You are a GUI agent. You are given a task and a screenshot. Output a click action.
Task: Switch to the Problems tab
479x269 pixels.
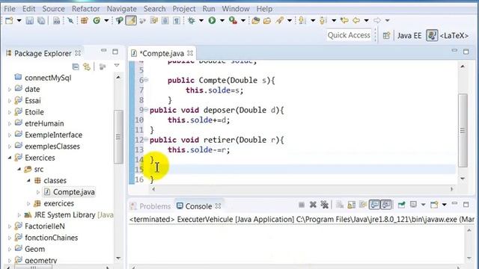pos(151,206)
